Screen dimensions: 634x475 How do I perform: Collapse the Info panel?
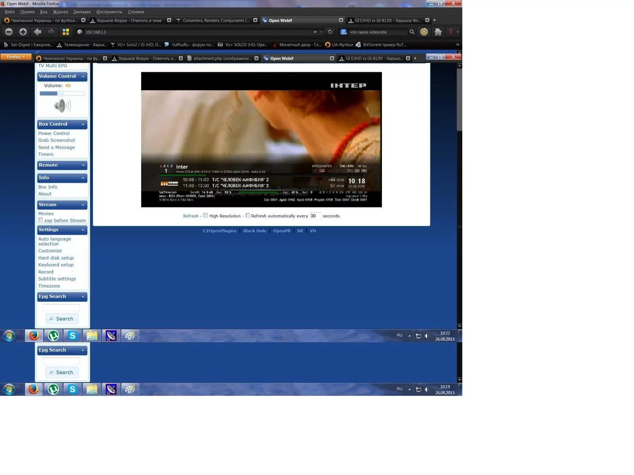point(83,178)
